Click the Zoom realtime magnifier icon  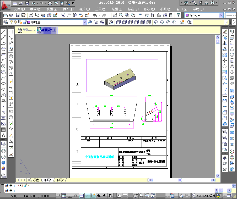[121, 15]
